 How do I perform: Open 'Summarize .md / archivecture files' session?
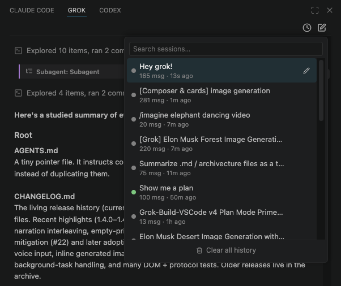tap(221, 168)
